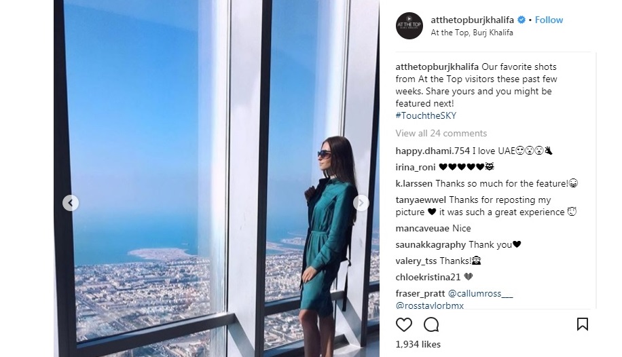View 1,934 likes list
The image size is (622, 357).
(418, 344)
